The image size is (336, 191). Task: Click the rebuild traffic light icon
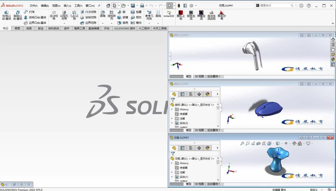[179, 6]
